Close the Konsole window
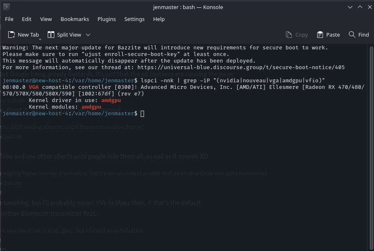 370,7
